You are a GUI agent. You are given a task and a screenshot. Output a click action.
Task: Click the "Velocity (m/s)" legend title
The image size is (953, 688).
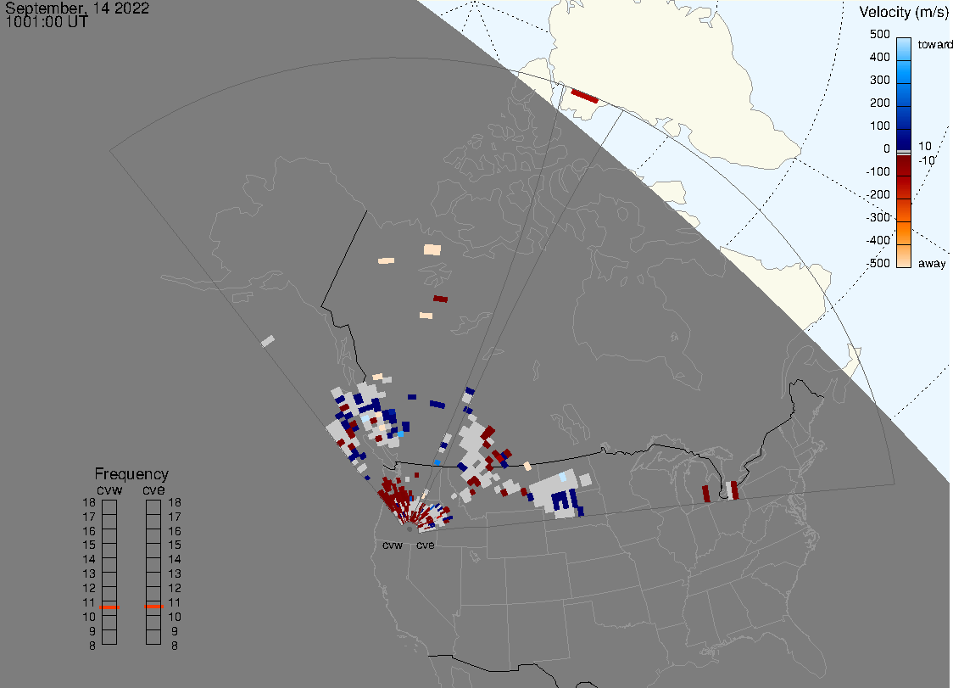click(x=904, y=12)
